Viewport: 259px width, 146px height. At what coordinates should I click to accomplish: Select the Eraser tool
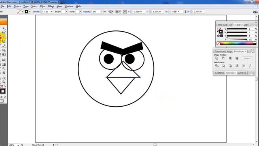pos(4,78)
